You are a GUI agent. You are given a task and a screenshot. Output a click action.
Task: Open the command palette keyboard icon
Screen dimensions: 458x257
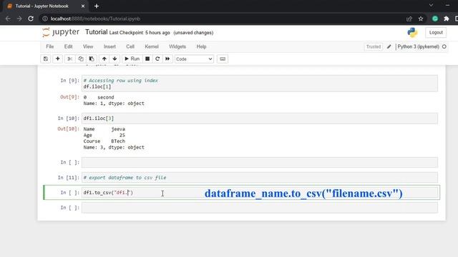pyautogui.click(x=223, y=59)
